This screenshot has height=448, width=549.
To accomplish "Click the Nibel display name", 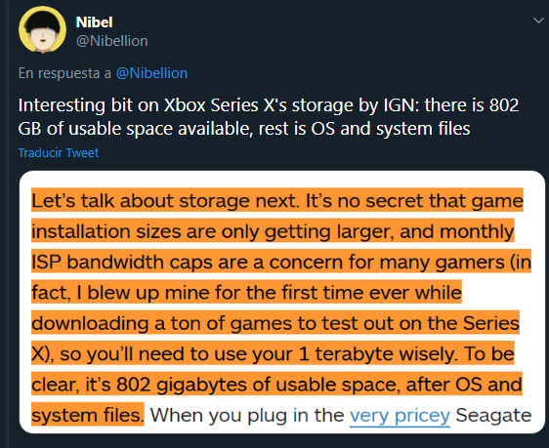I will click(94, 22).
